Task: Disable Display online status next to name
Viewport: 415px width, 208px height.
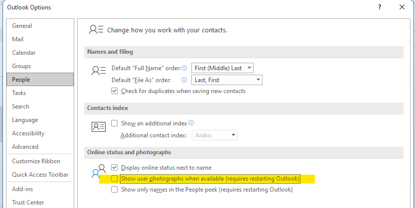Action: 115,168
